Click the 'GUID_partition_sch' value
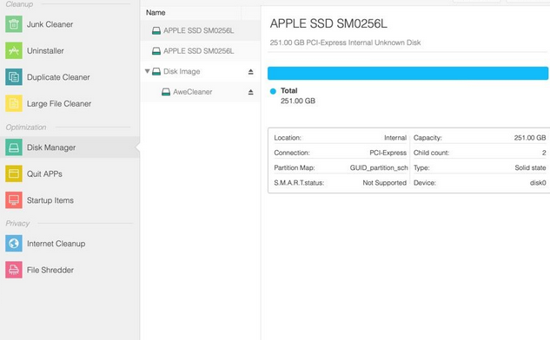Viewport: 550px width, 340px height. point(379,167)
